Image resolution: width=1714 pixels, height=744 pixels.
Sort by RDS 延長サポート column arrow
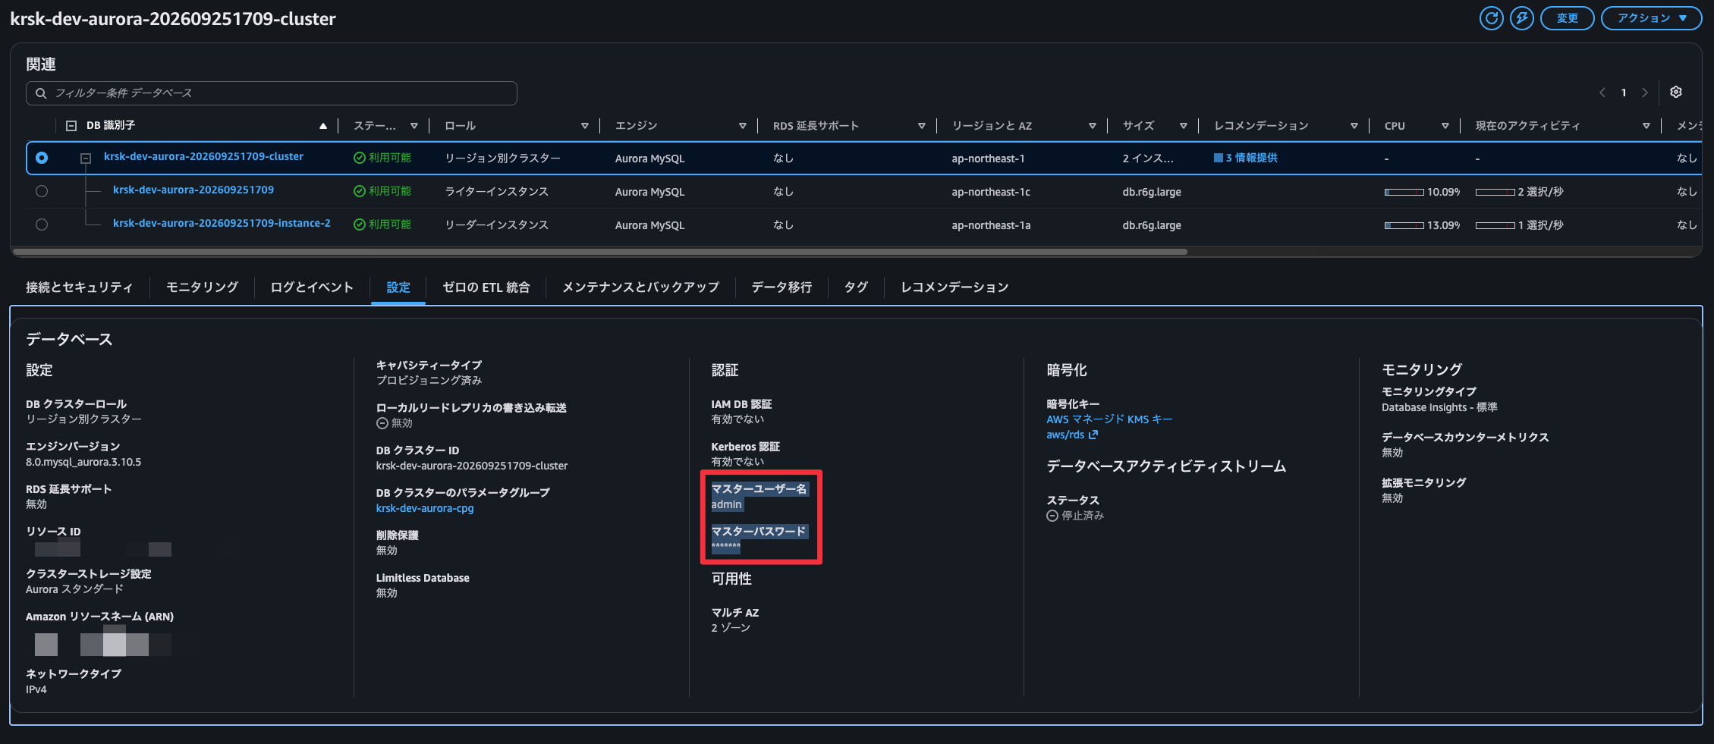(x=922, y=126)
